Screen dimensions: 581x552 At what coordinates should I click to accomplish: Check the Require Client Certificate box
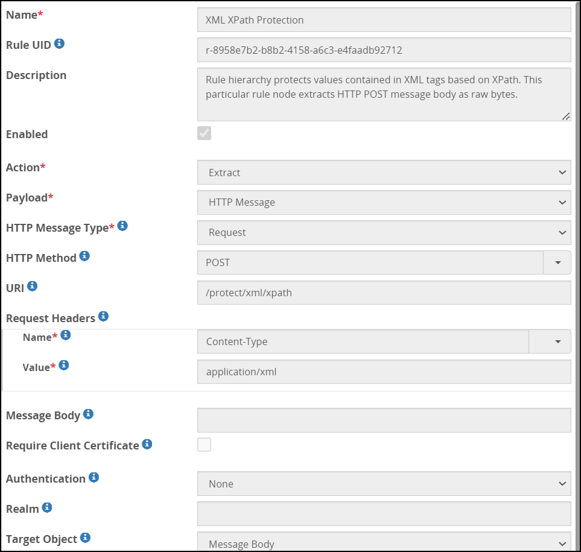pos(205,445)
